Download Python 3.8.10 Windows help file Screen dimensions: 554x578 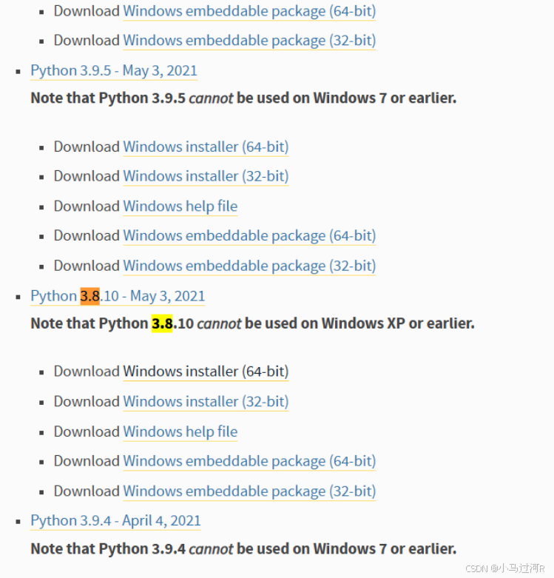tap(180, 431)
